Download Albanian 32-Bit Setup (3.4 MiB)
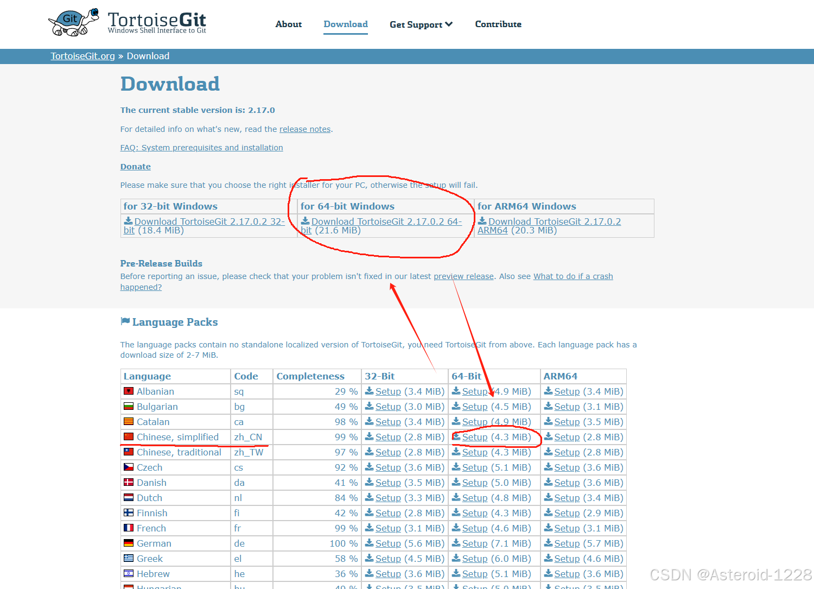The image size is (814, 589). [388, 391]
